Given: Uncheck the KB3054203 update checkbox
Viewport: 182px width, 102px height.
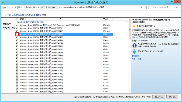Looking at the screenshot, I should (17, 49).
